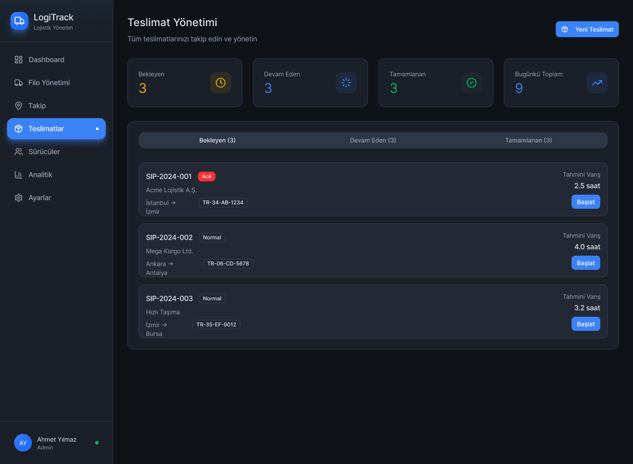Start delivery SIP-2024-001 with Başlat
Image resolution: width=633 pixels, height=464 pixels.
[586, 202]
